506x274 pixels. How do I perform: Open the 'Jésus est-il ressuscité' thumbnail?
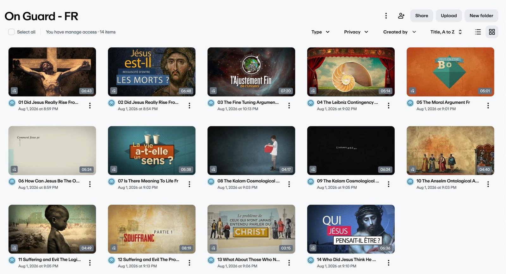(x=151, y=72)
